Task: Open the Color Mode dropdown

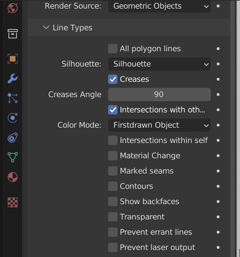Action: coord(159,125)
